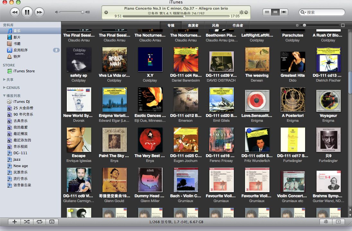This screenshot has height=231, width=352.
Task: Open the 民族音乐 playlist
Action: [30, 172]
